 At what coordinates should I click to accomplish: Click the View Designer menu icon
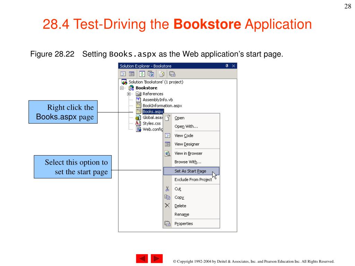click(167, 144)
